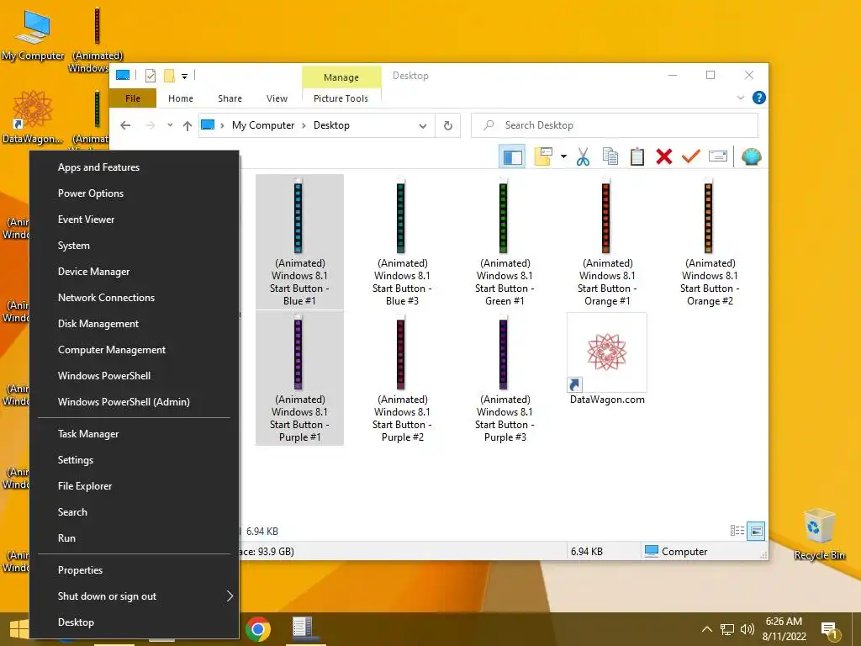Select the Green #1 Start Button file
This screenshot has width=861, height=646.
[x=504, y=241]
